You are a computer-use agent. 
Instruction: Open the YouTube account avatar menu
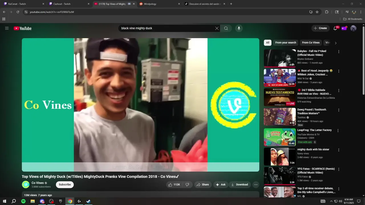[353, 28]
